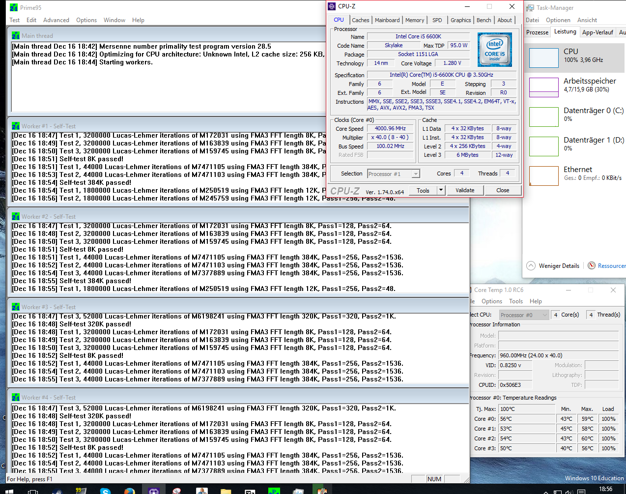Viewport: 626px width, 494px height.
Task: Switch to the Graphics tab in CPU-Z
Action: 461,20
